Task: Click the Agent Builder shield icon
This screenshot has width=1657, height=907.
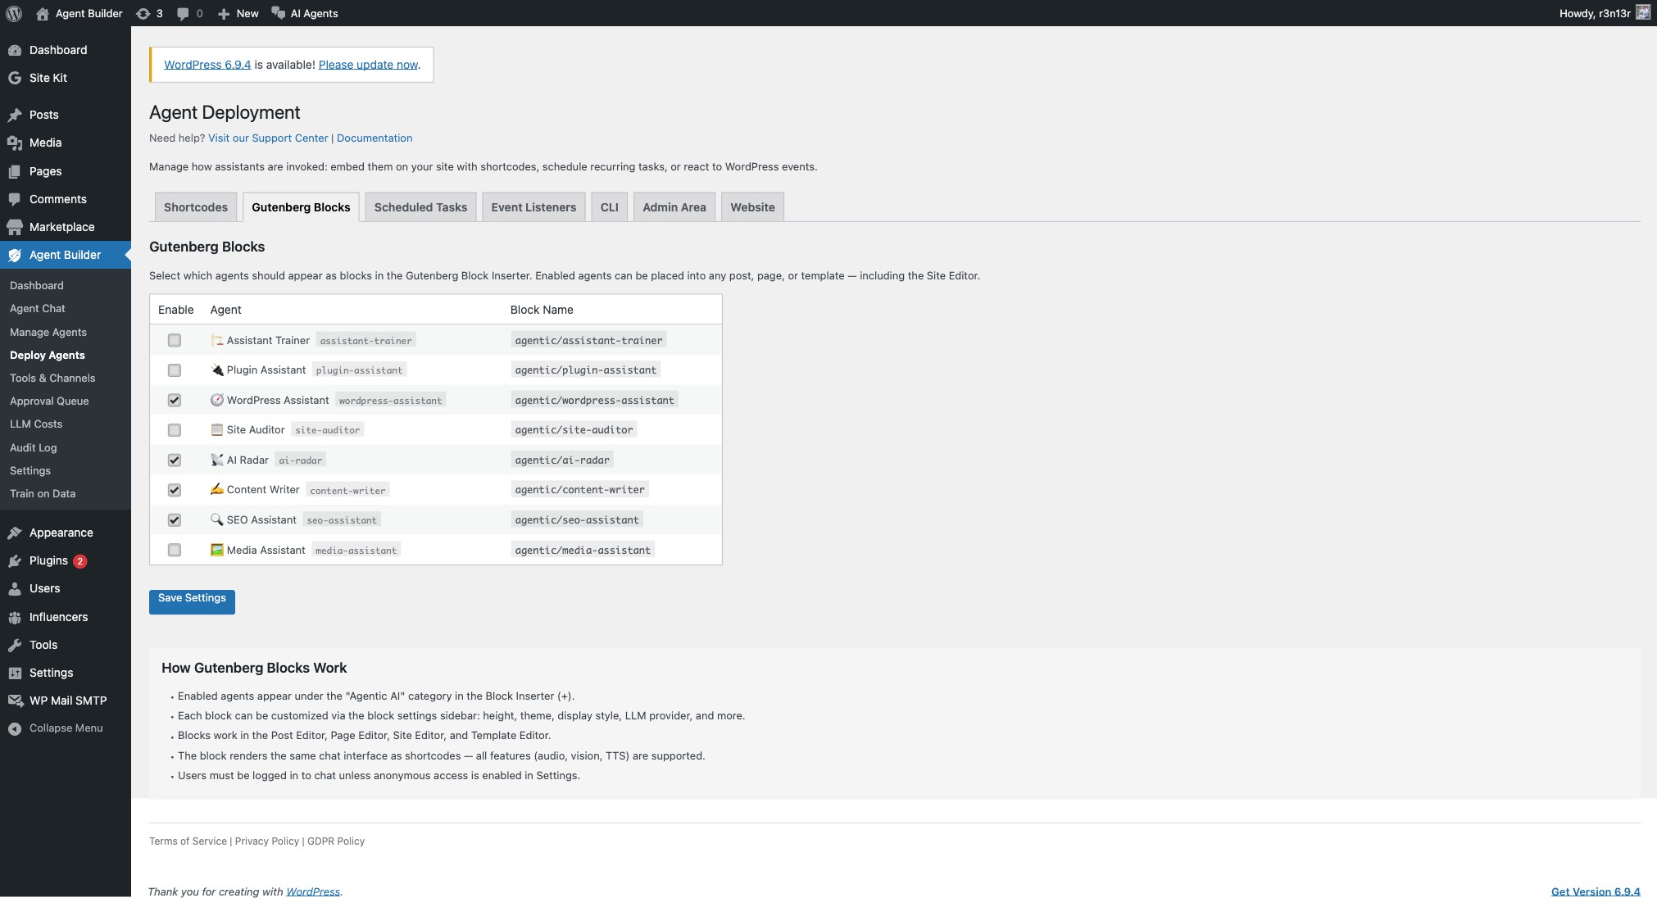Action: 15,255
